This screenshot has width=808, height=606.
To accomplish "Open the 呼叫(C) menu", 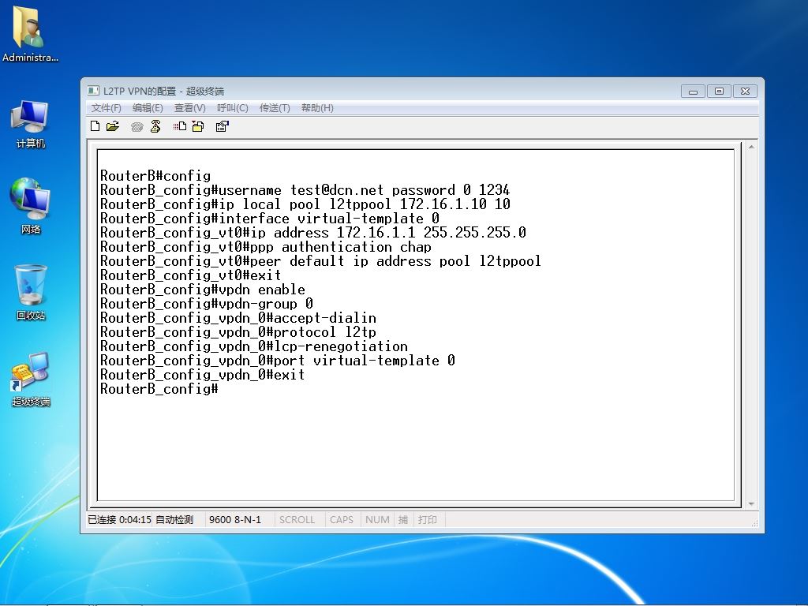I will [x=233, y=107].
